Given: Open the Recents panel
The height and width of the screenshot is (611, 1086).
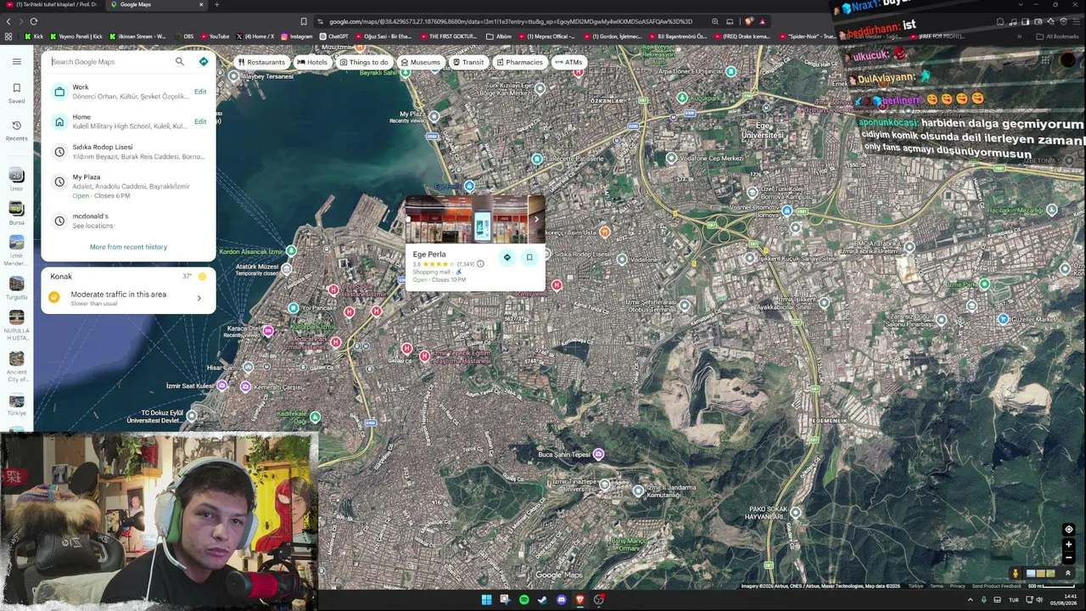Looking at the screenshot, I should click(x=16, y=130).
